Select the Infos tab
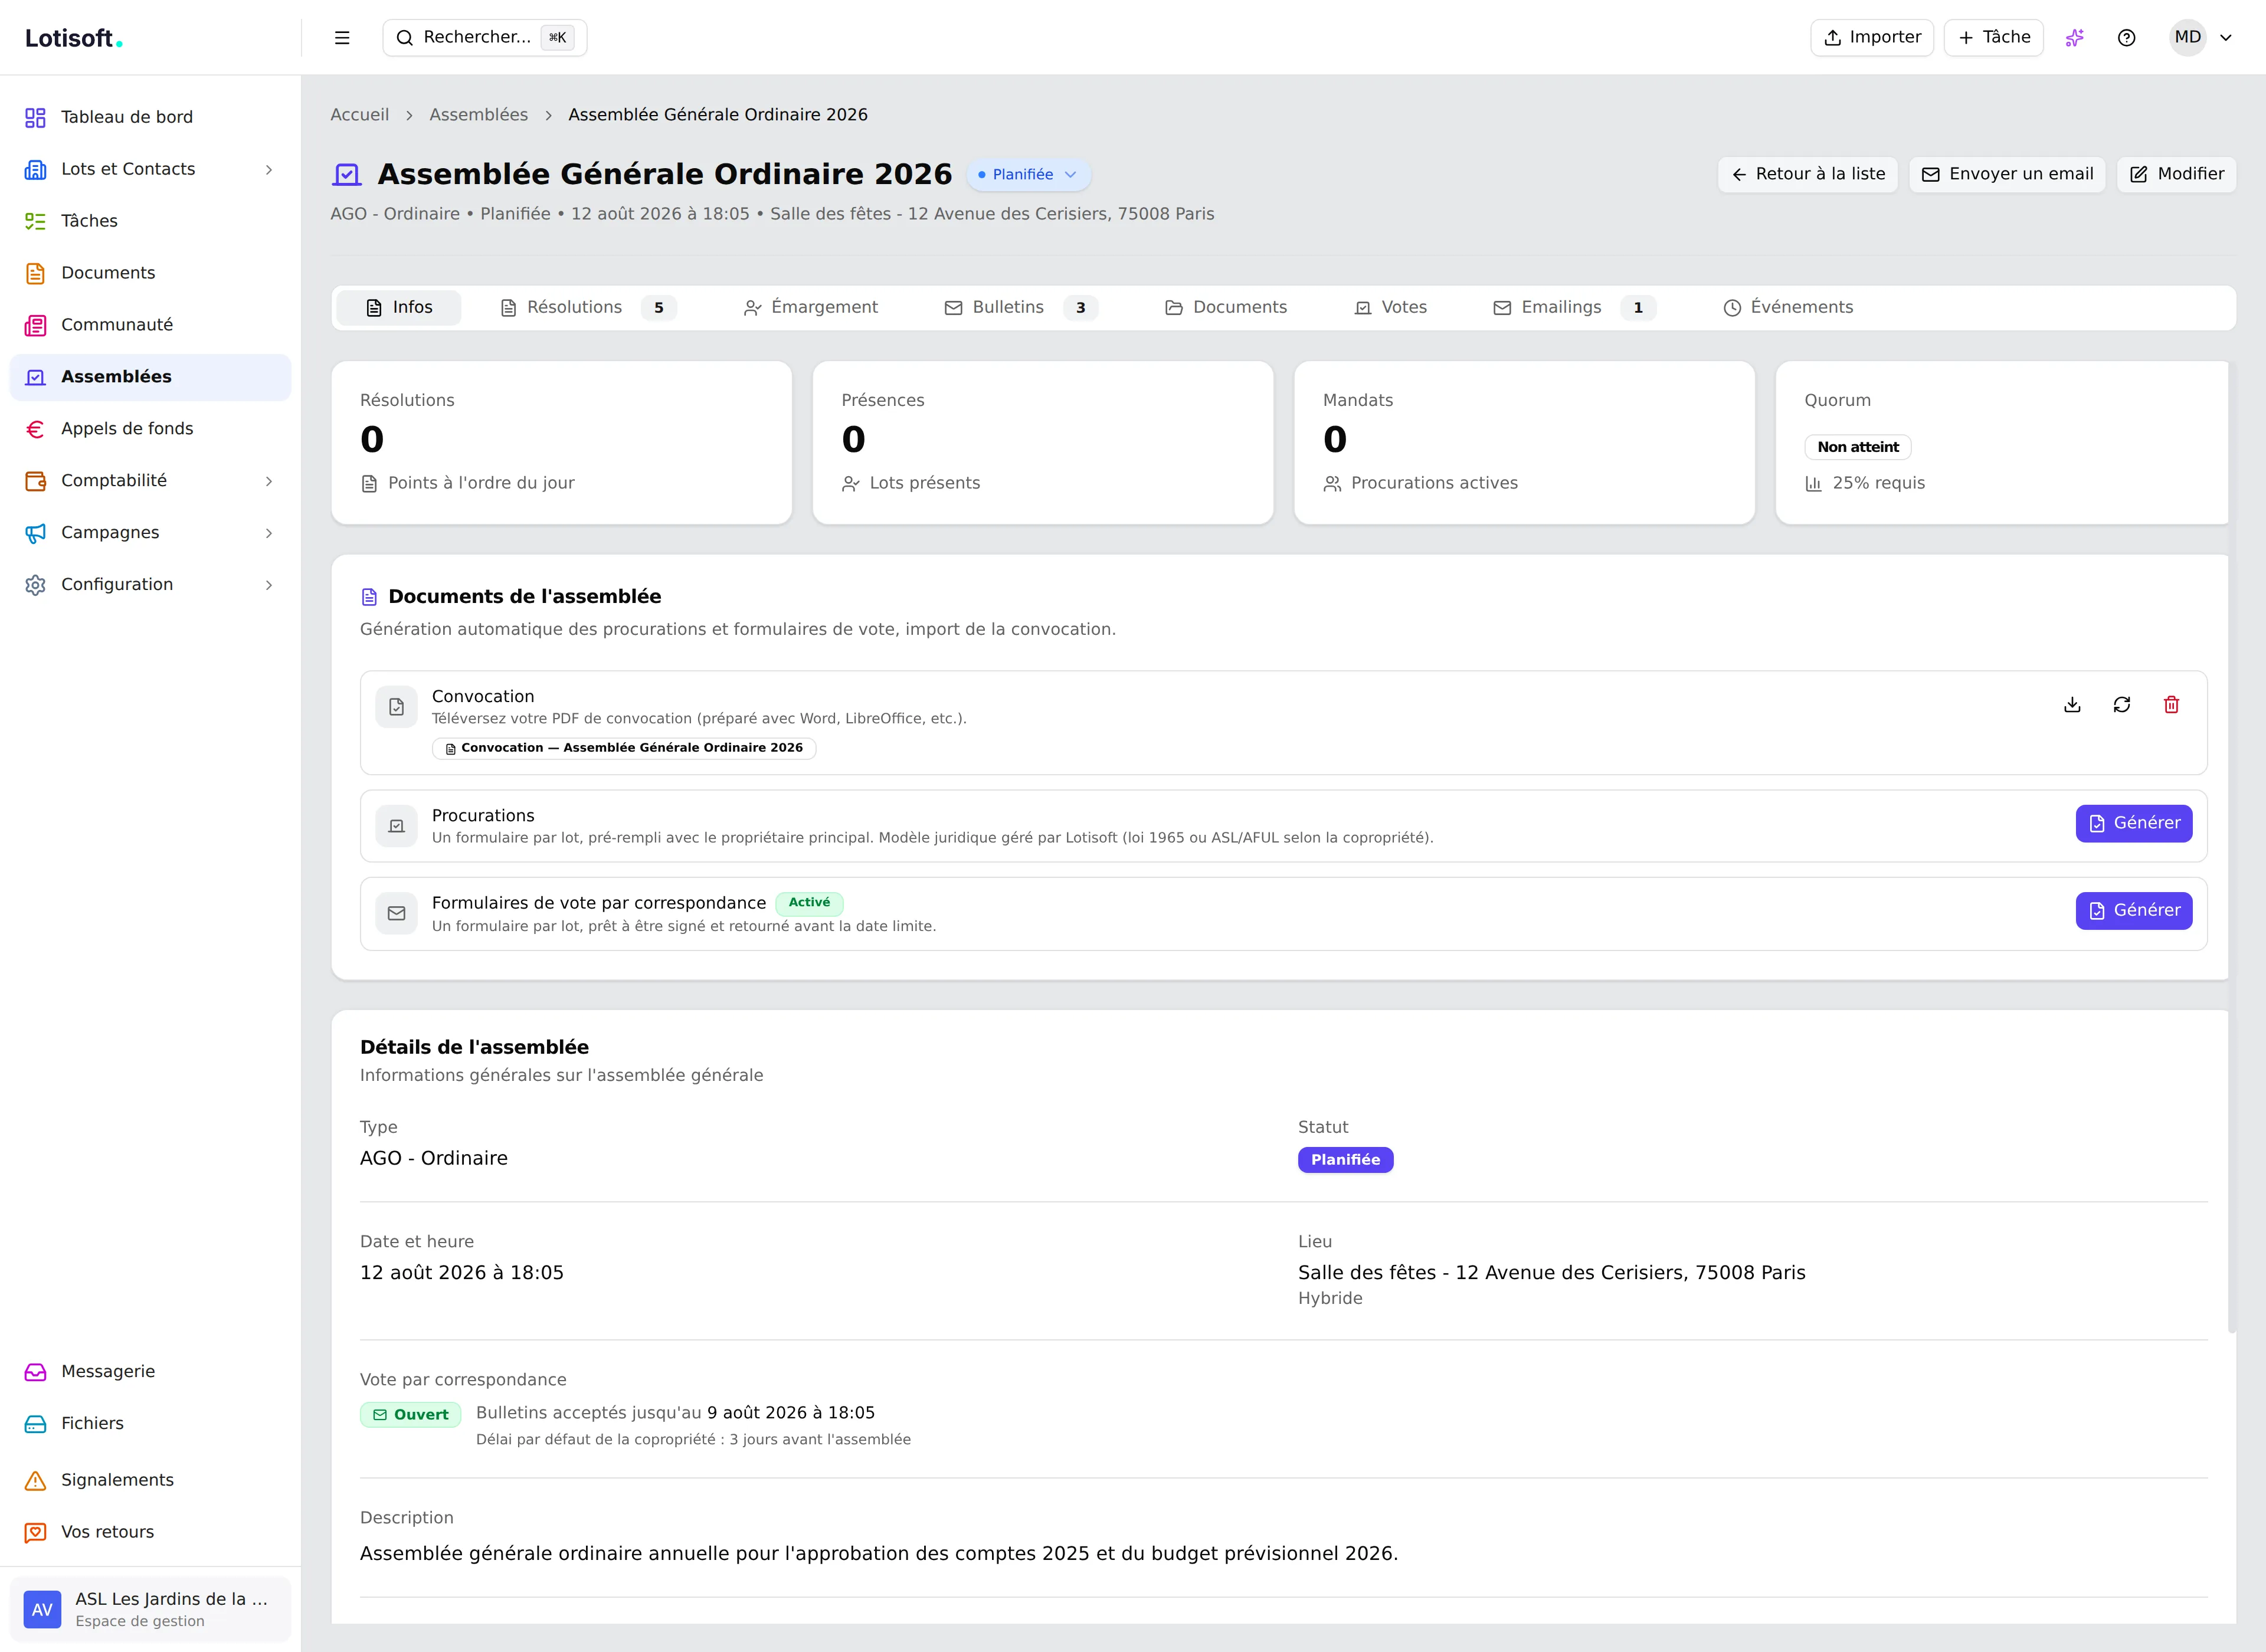Image resolution: width=2266 pixels, height=1652 pixels. point(399,308)
